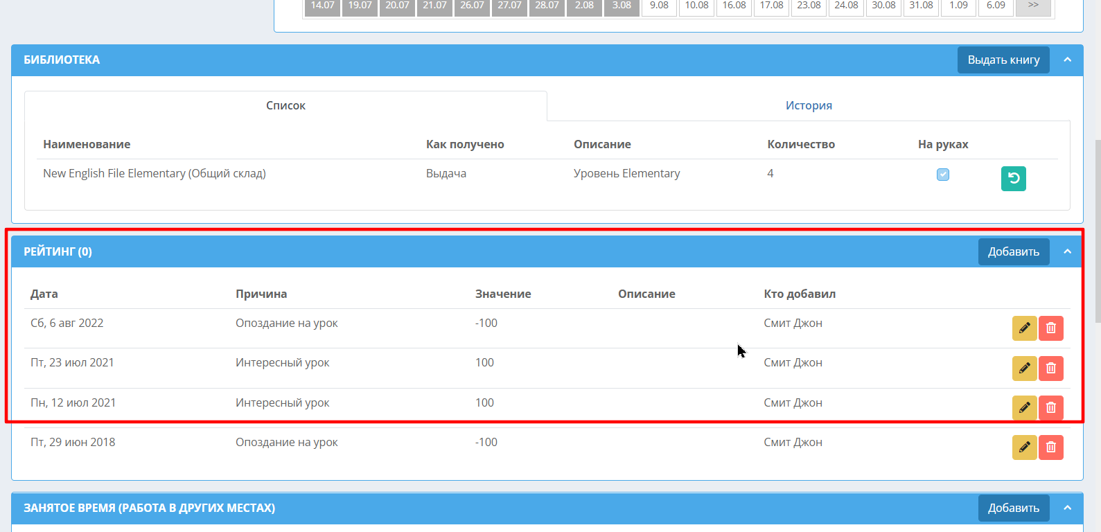Screen dimensions: 1101x532
Task: Select date 16.08 in the calendar strip
Action: [734, 6]
